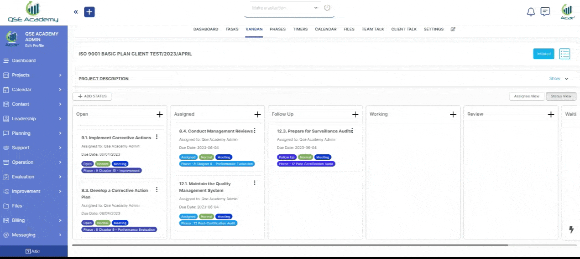Switch to list view icon next to Initiated
580x259 pixels.
tap(565, 54)
